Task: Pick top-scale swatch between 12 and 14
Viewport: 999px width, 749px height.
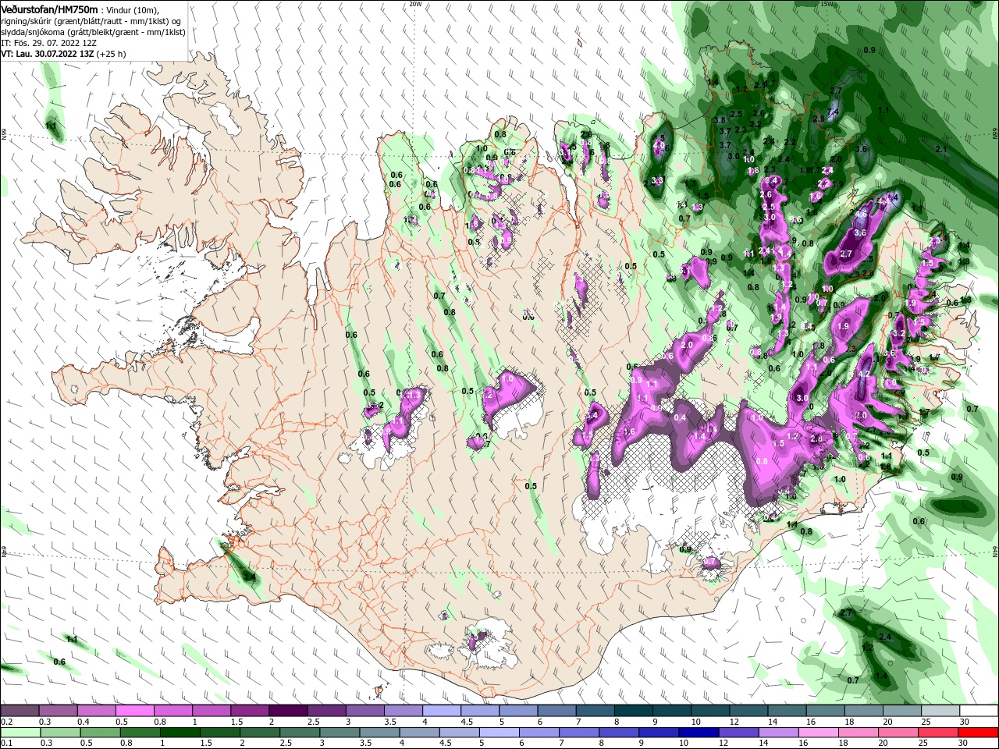Action: click(x=749, y=711)
